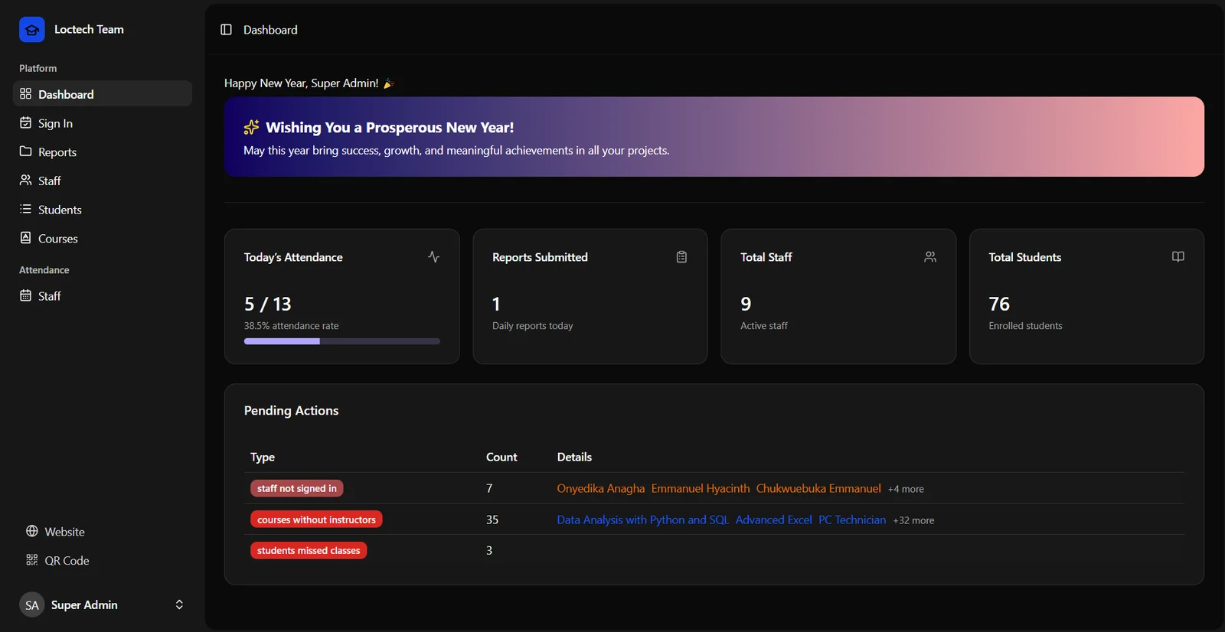
Task: Click the Reports folder icon in sidebar
Action: (x=25, y=151)
